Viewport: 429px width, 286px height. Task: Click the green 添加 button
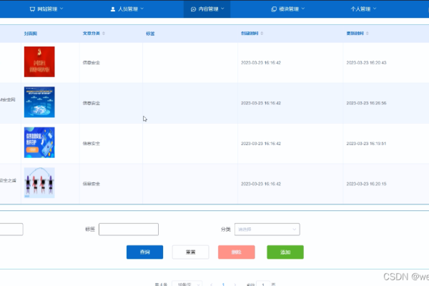(x=285, y=252)
